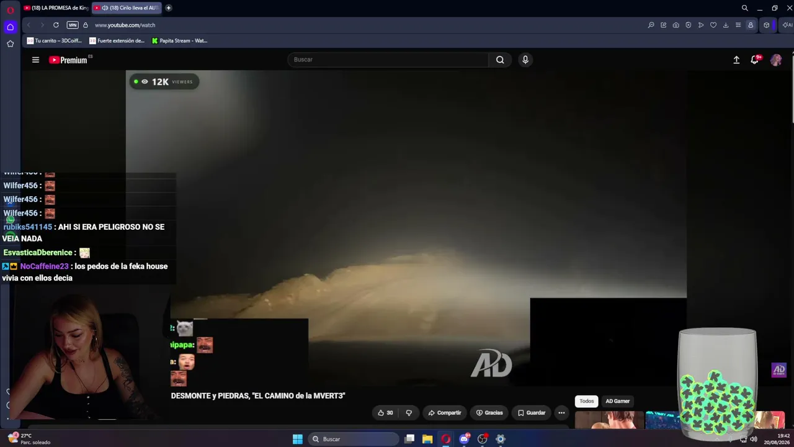Image resolution: width=794 pixels, height=447 pixels.
Task: Start voice search with the microphone
Action: 525,60
